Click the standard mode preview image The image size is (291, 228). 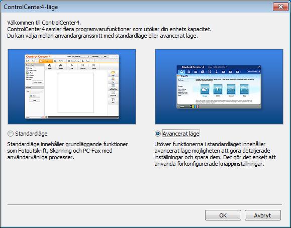coord(72,86)
